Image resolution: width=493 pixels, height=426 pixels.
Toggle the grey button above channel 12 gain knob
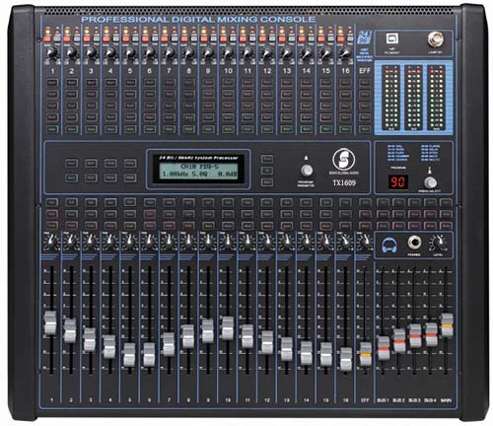click(272, 38)
